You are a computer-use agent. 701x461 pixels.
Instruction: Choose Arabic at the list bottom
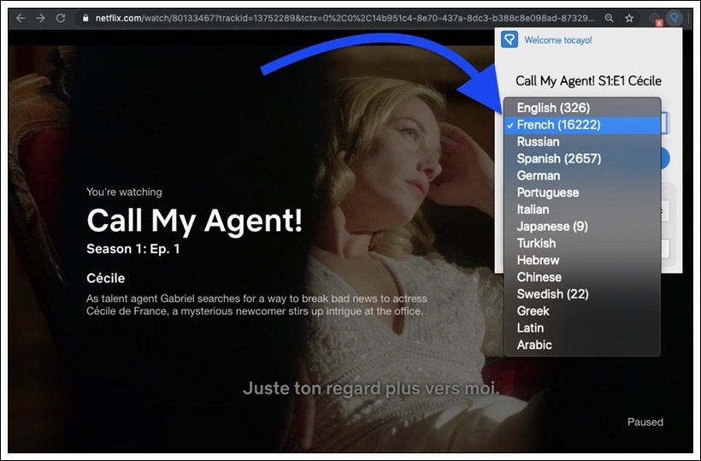coord(534,345)
